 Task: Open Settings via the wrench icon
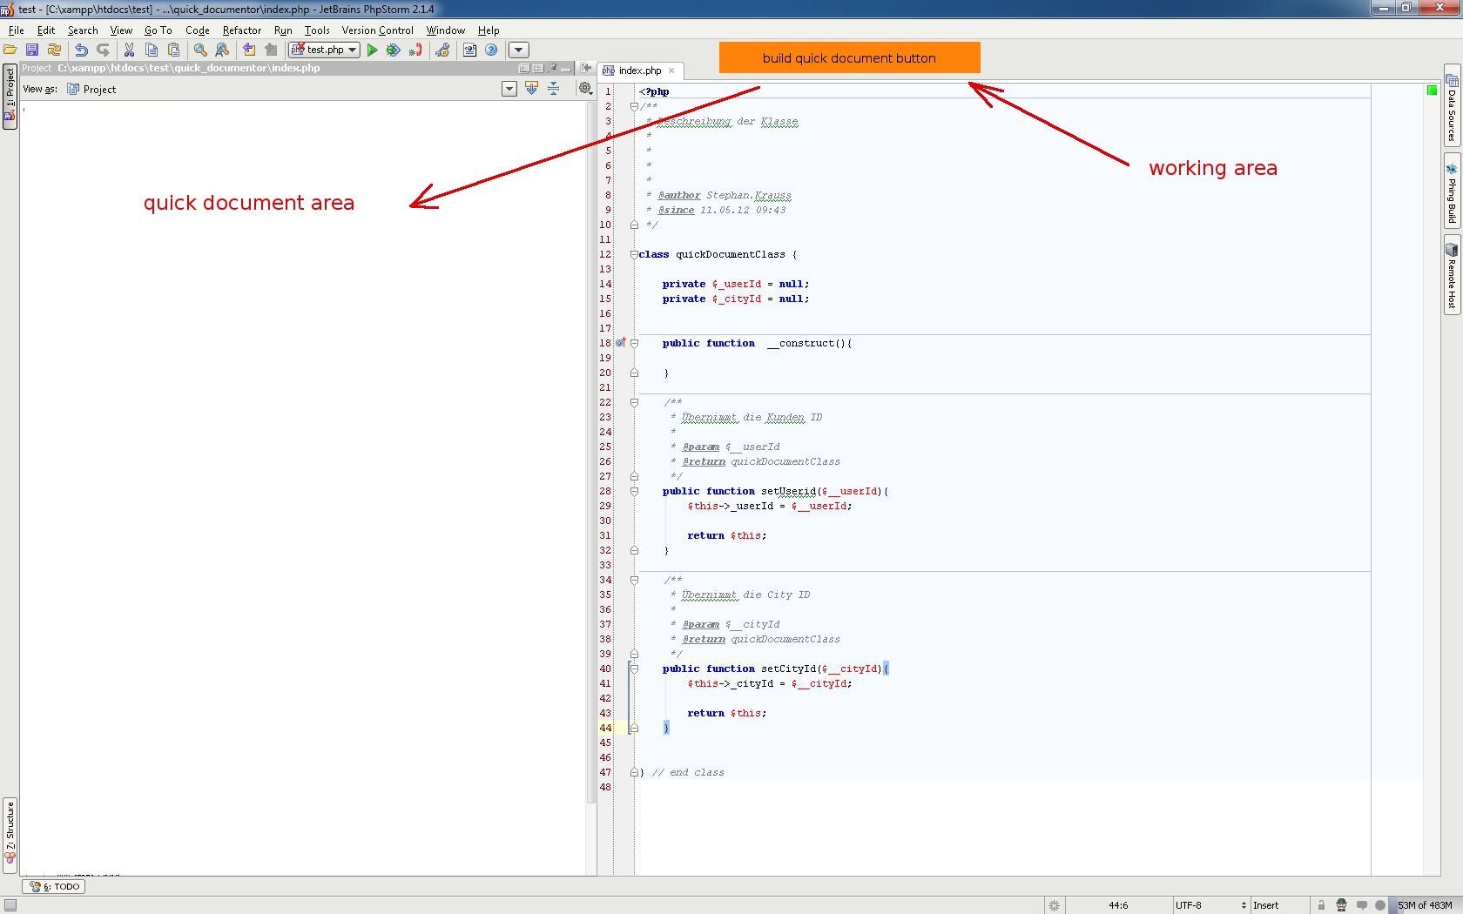pyautogui.click(x=442, y=50)
